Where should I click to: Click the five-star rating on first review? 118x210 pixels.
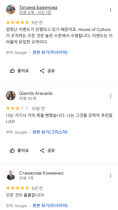click(18, 22)
